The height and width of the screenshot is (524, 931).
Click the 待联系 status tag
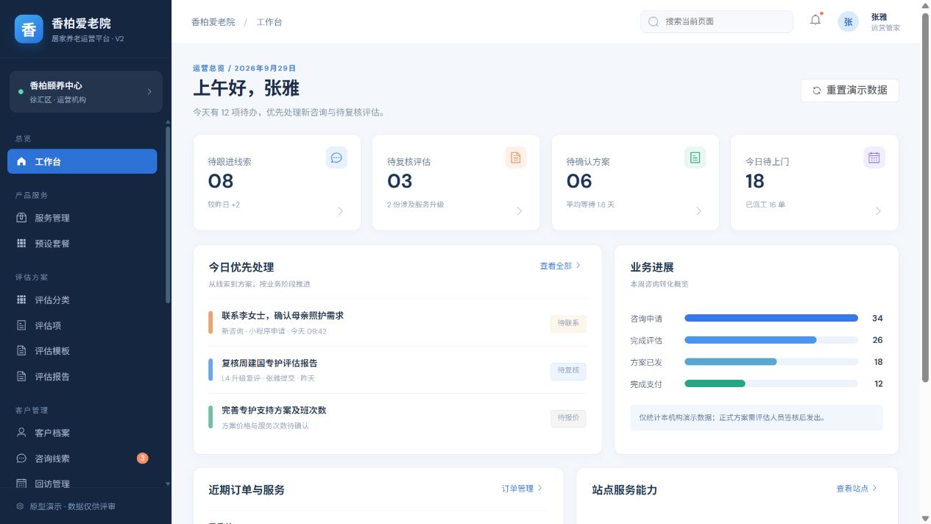point(568,323)
